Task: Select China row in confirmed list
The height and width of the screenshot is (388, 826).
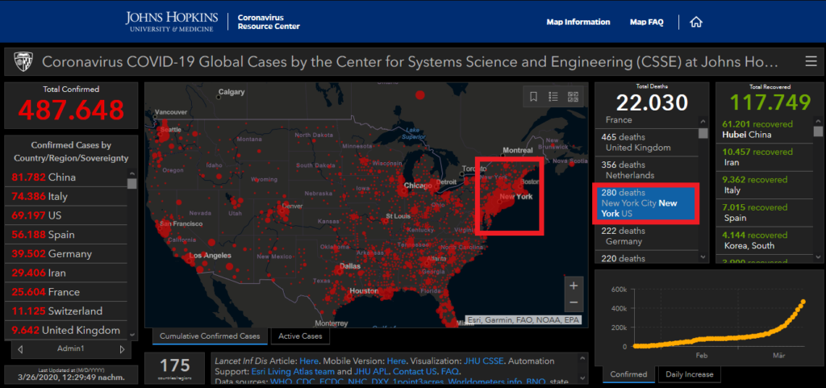Action: pyautogui.click(x=67, y=177)
